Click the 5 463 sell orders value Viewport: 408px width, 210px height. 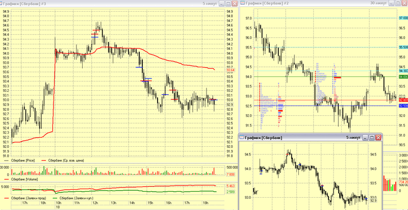pyautogui.click(x=231, y=186)
